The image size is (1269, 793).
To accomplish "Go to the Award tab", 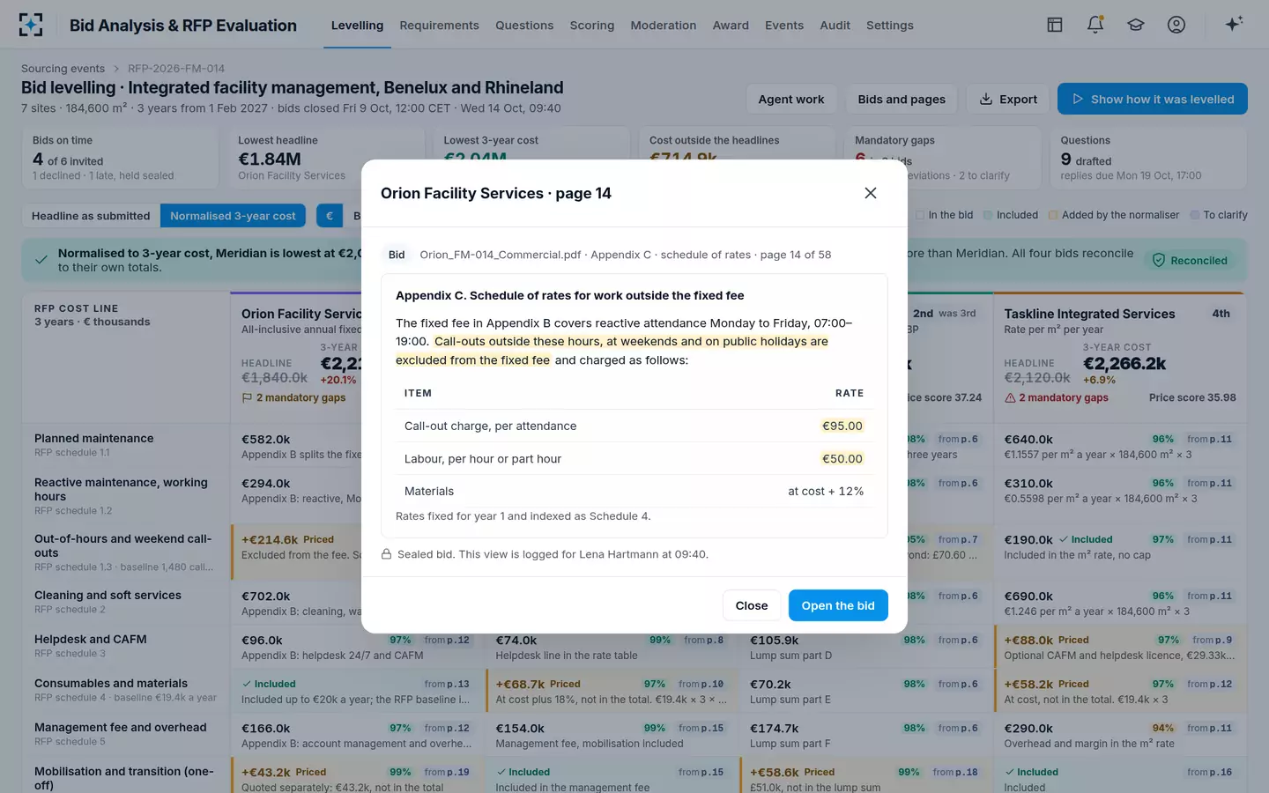I will pos(731,25).
